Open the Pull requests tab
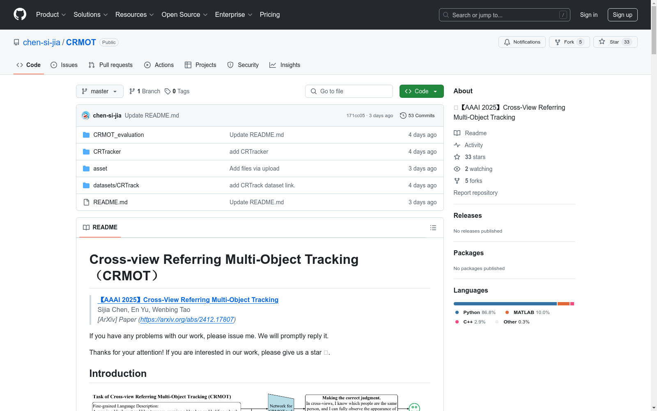657x411 pixels. pos(110,65)
